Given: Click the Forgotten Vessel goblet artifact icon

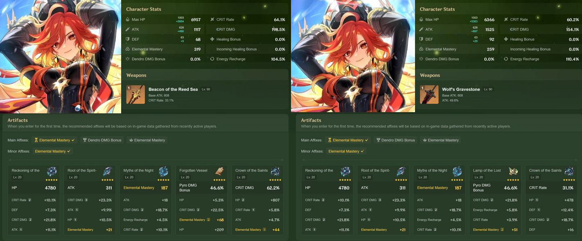Looking at the screenshot, I should click(x=220, y=171).
